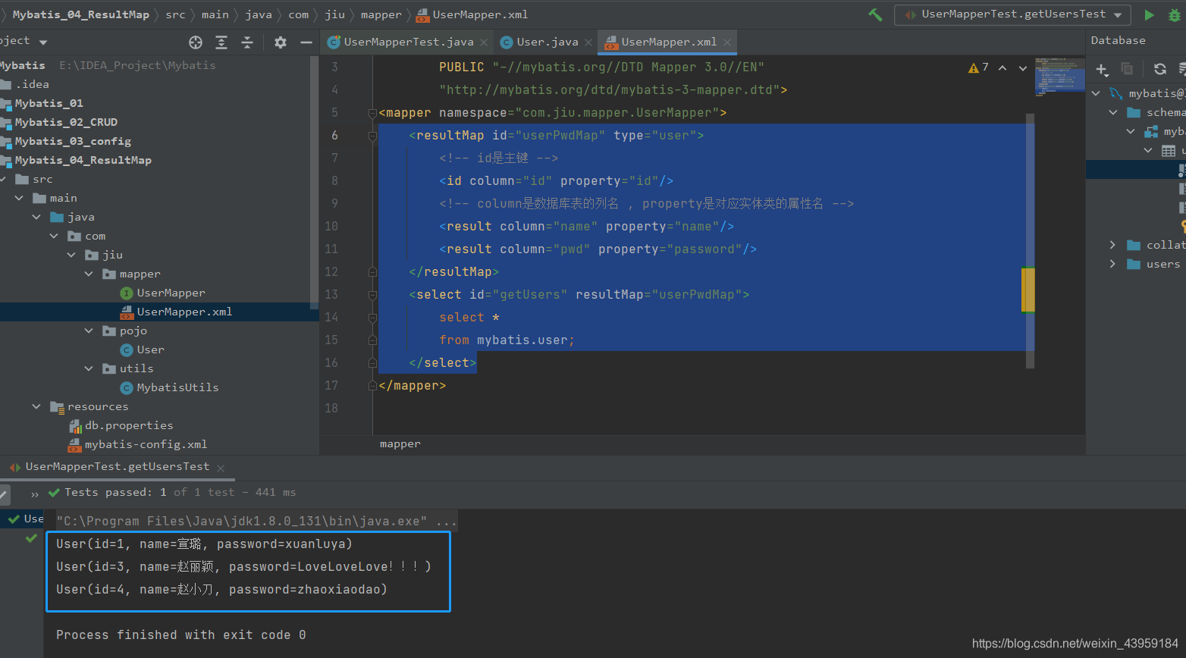Collapse the pojo package node
Image resolution: width=1186 pixels, height=658 pixels.
89,331
